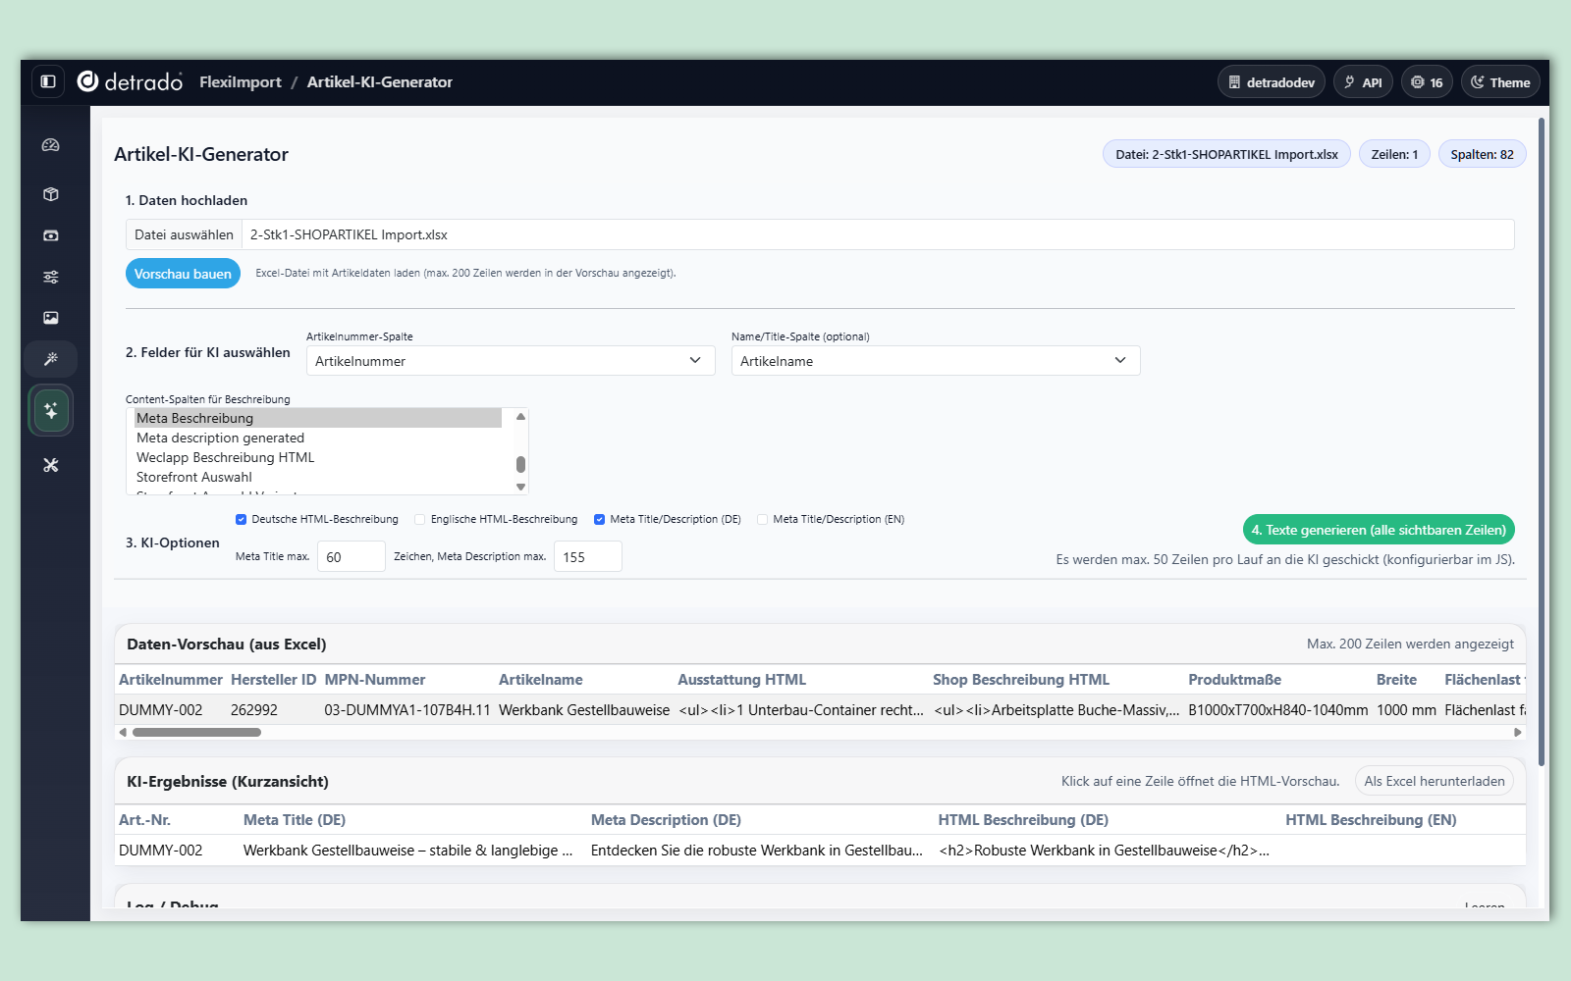
Task: Open the dashboard speedometer icon
Action: click(51, 145)
